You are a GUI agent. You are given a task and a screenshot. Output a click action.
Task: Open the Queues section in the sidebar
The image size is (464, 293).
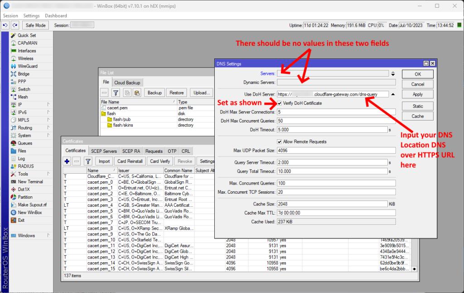[x=25, y=143]
